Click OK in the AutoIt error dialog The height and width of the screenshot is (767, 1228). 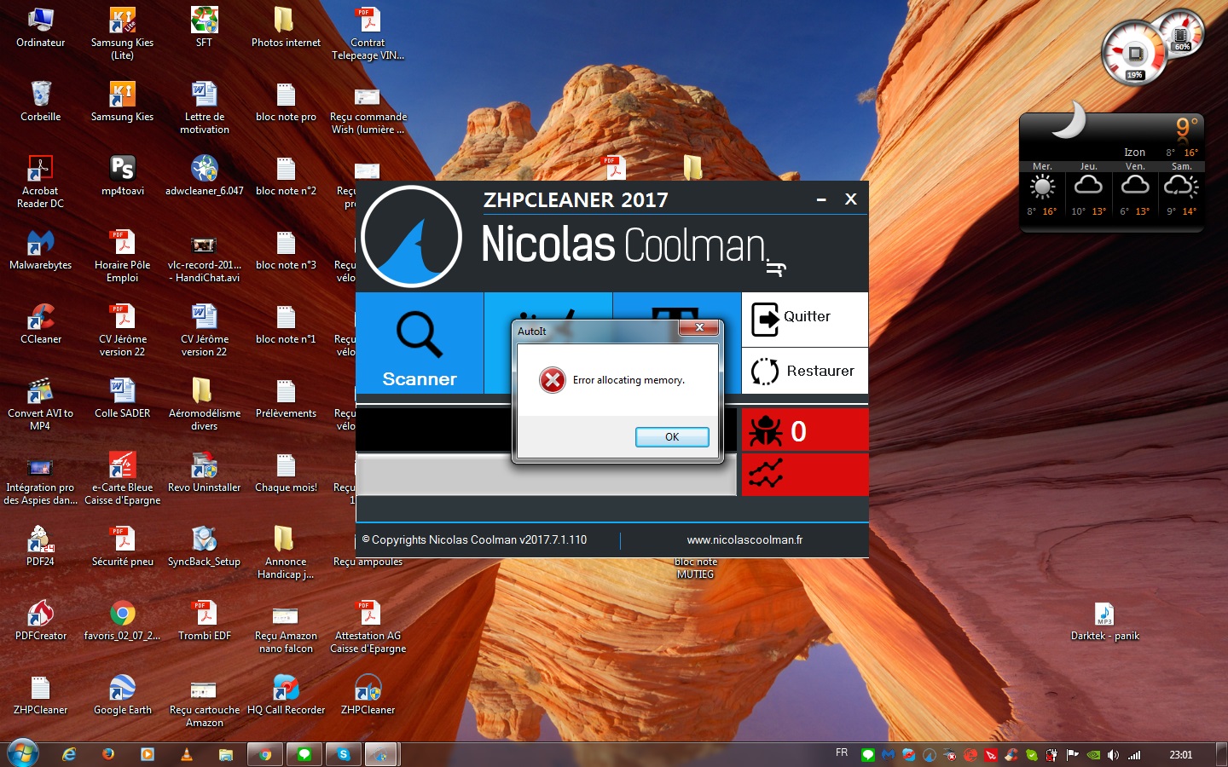(x=672, y=437)
